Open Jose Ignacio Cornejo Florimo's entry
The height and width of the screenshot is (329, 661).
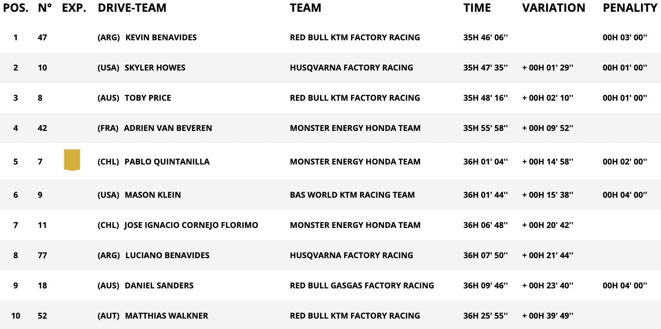(x=191, y=225)
